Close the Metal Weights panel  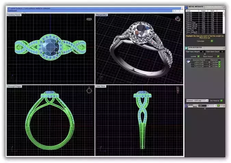(x=224, y=7)
